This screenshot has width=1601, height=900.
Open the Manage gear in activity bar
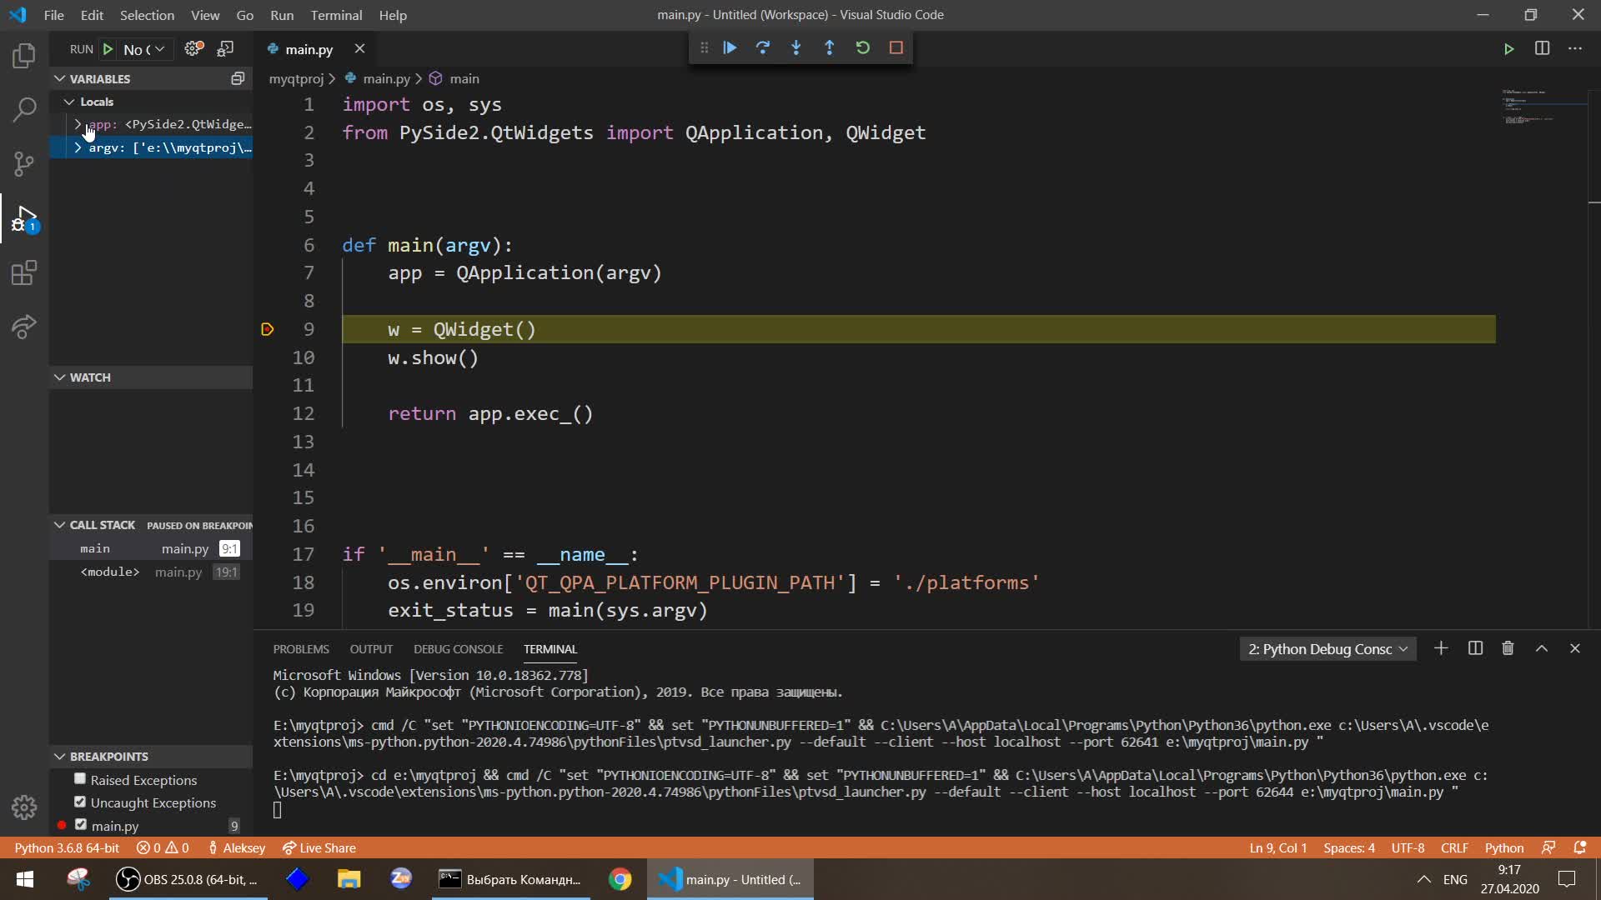24,807
